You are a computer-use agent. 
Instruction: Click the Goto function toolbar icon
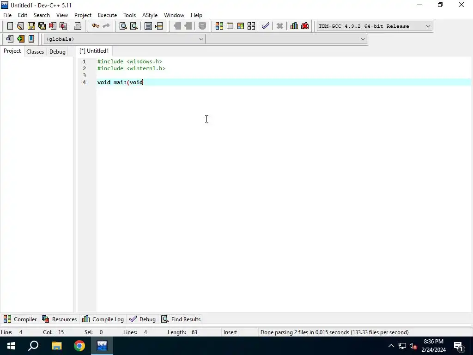(x=148, y=26)
